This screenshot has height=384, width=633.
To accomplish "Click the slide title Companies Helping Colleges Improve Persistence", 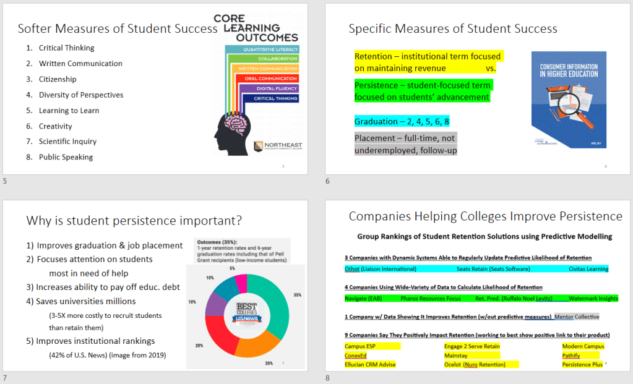I will 485,216.
